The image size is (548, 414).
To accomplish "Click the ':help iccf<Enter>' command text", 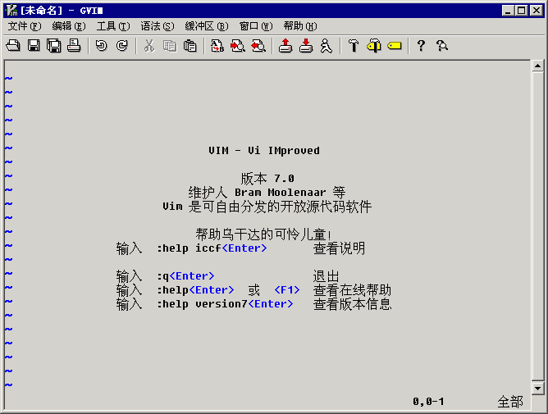I will [x=212, y=248].
